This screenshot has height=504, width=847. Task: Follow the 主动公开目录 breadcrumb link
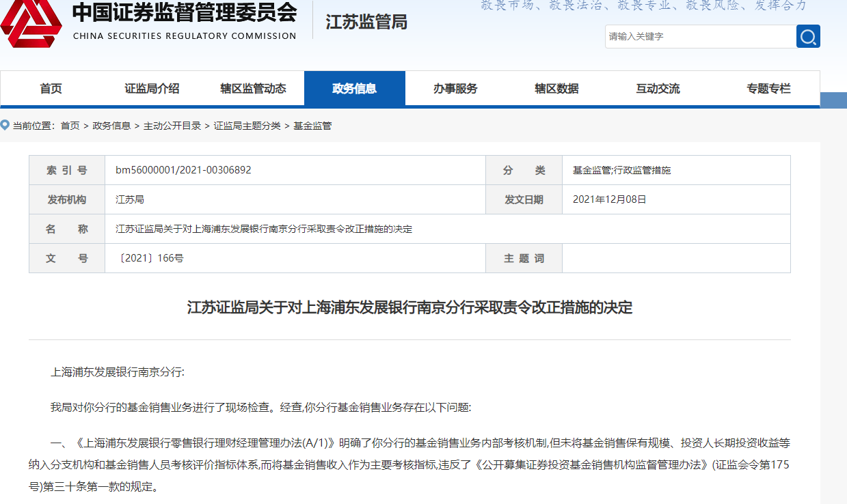click(172, 126)
